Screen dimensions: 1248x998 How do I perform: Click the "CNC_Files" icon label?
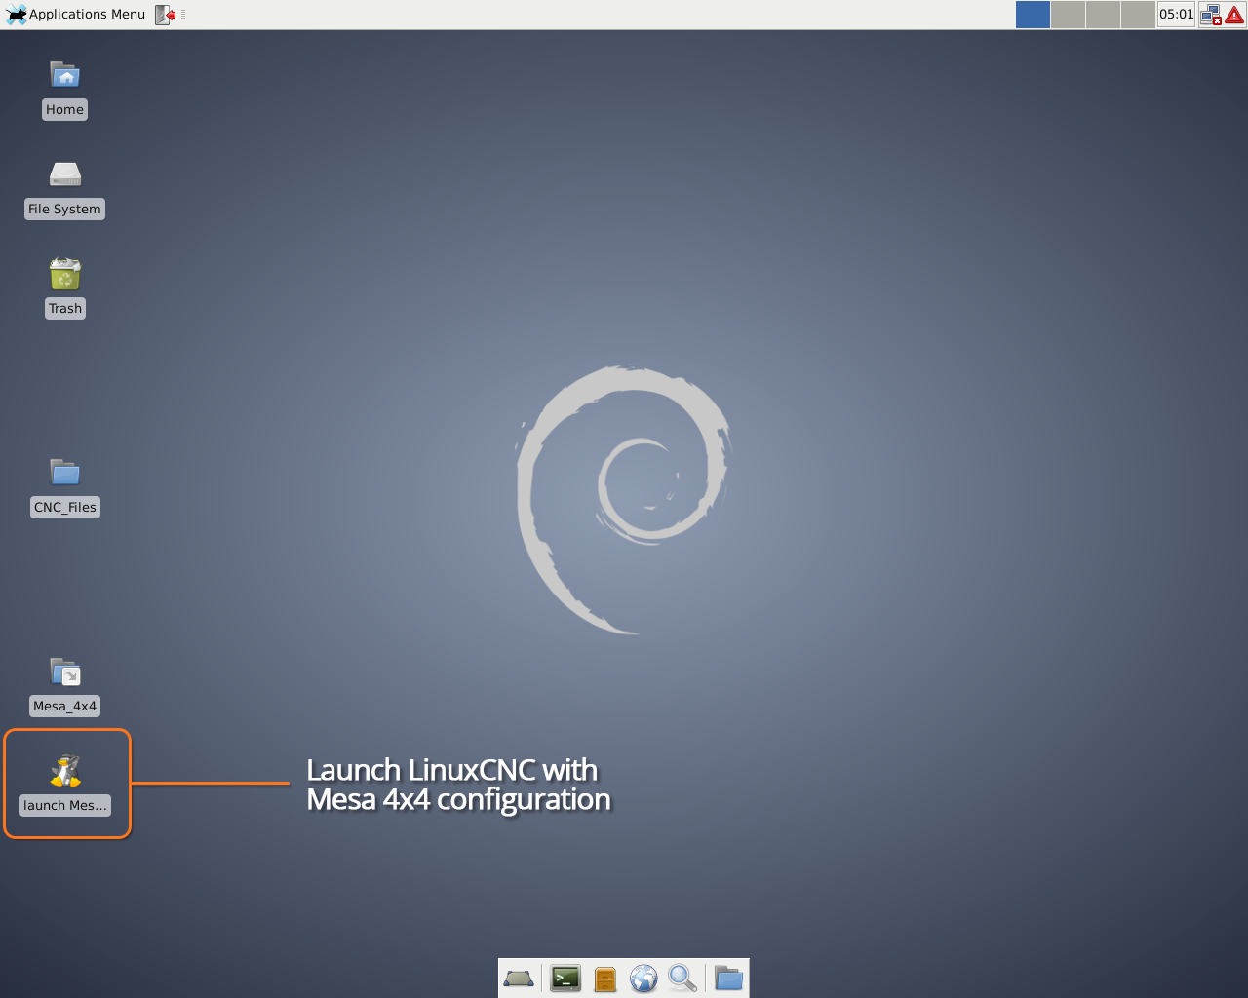pyautogui.click(x=65, y=508)
